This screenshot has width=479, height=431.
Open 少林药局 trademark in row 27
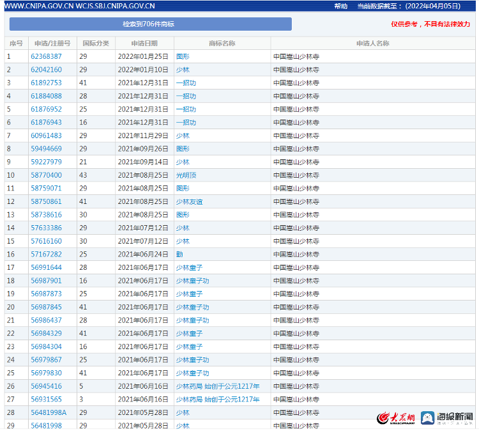pos(218,400)
